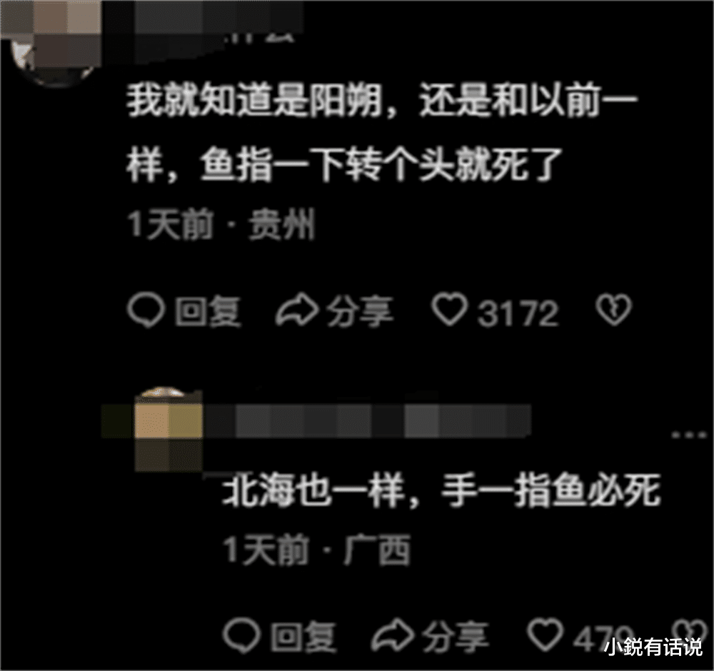Image resolution: width=714 pixels, height=671 pixels.
Task: Dislike first comment via broken heart icon
Action: click(614, 310)
